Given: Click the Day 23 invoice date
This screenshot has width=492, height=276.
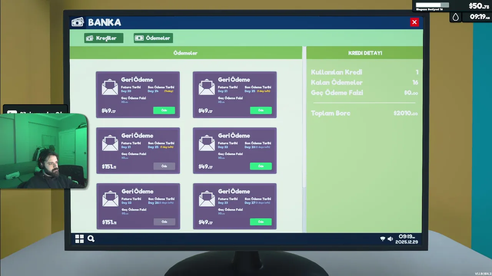Looking at the screenshot, I should pyautogui.click(x=223, y=203).
